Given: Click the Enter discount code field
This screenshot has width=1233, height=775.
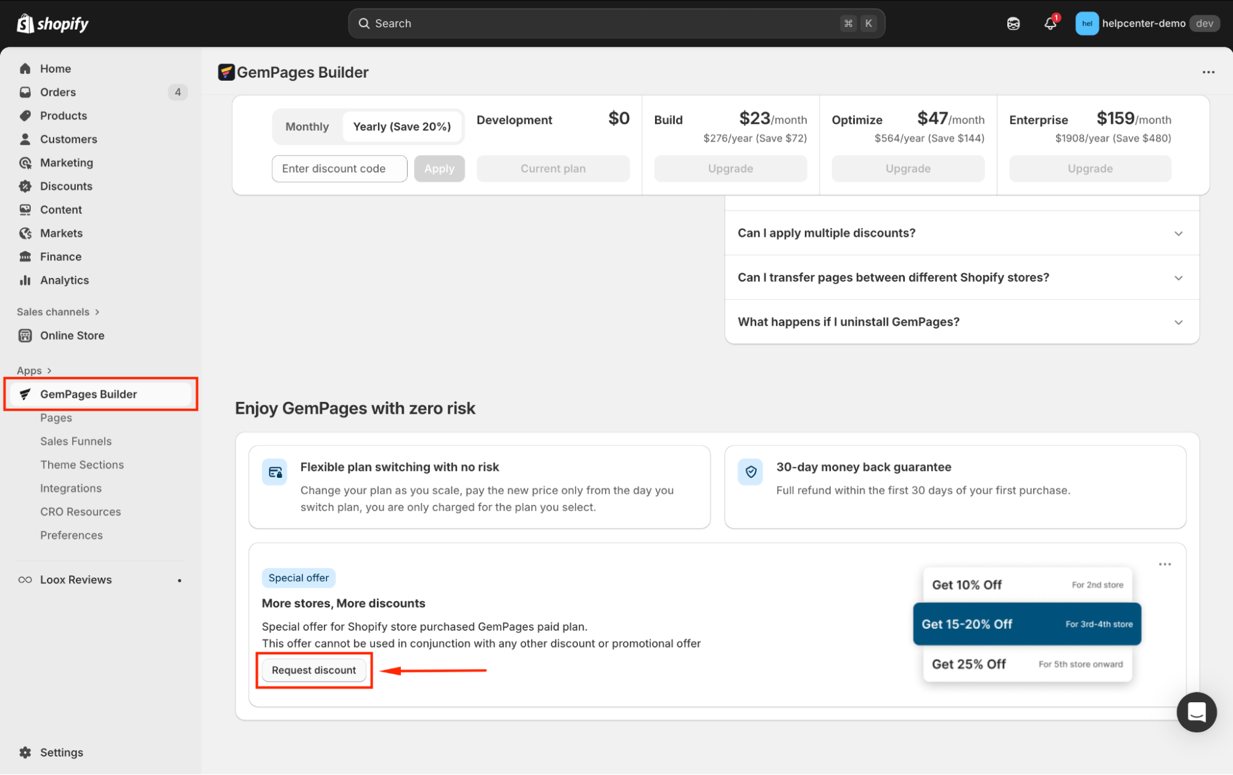Looking at the screenshot, I should pos(339,168).
